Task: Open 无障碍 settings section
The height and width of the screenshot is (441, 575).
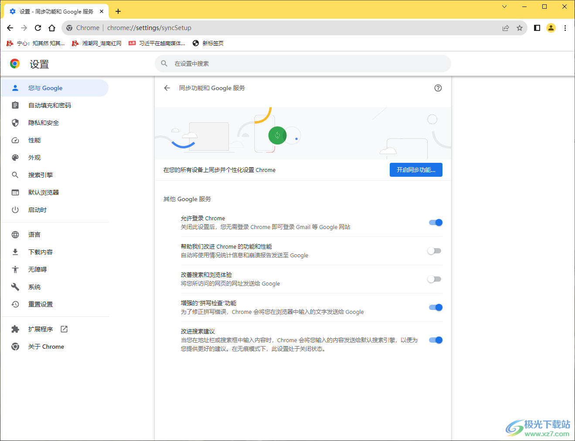Action: 54,269
